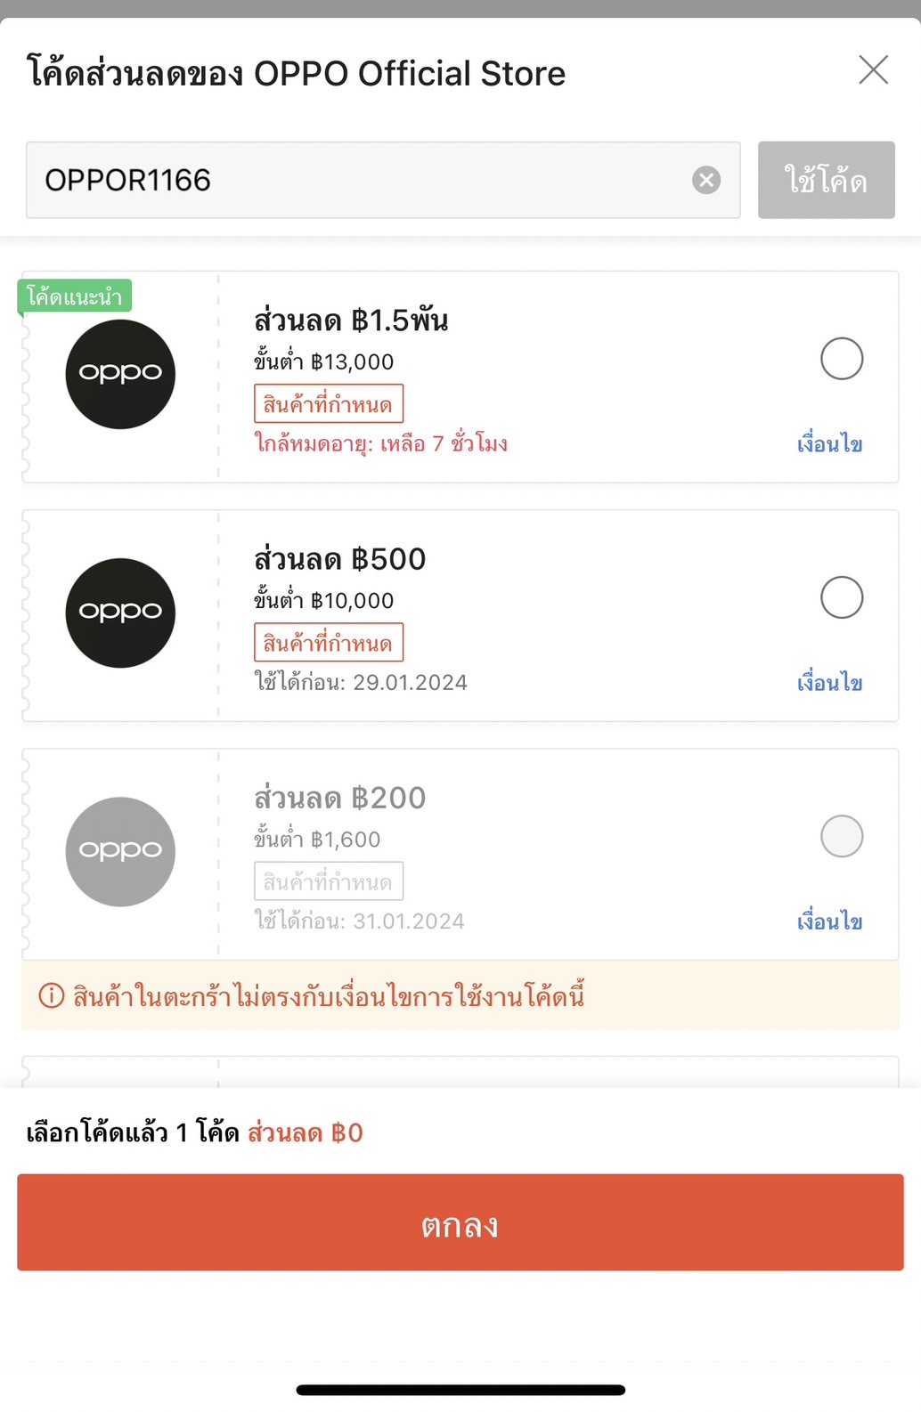Tap the orange warning info icon
This screenshot has height=1412, width=921.
(x=52, y=995)
